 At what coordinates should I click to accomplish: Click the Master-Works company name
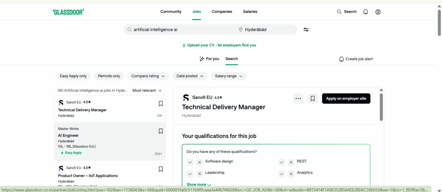(69, 129)
